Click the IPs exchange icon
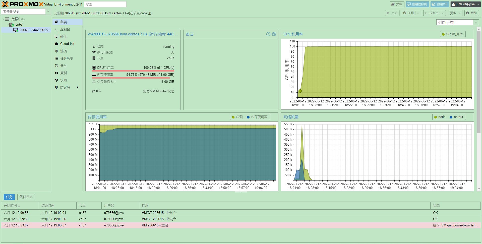This screenshot has height=244, width=482. (x=93, y=91)
